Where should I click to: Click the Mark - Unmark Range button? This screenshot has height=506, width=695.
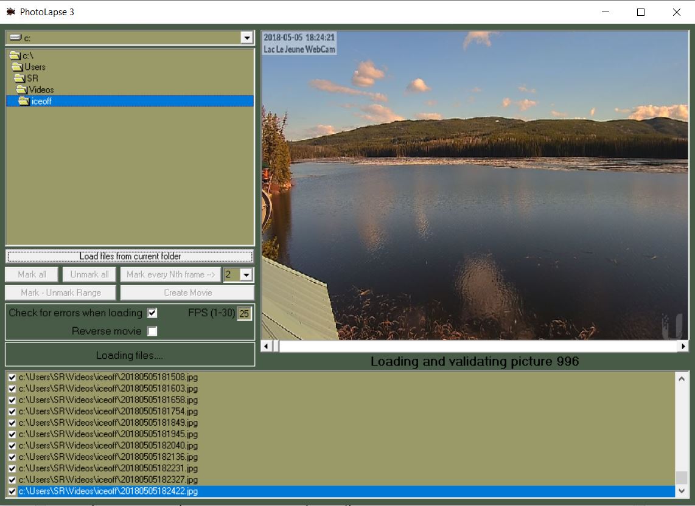pyautogui.click(x=60, y=293)
